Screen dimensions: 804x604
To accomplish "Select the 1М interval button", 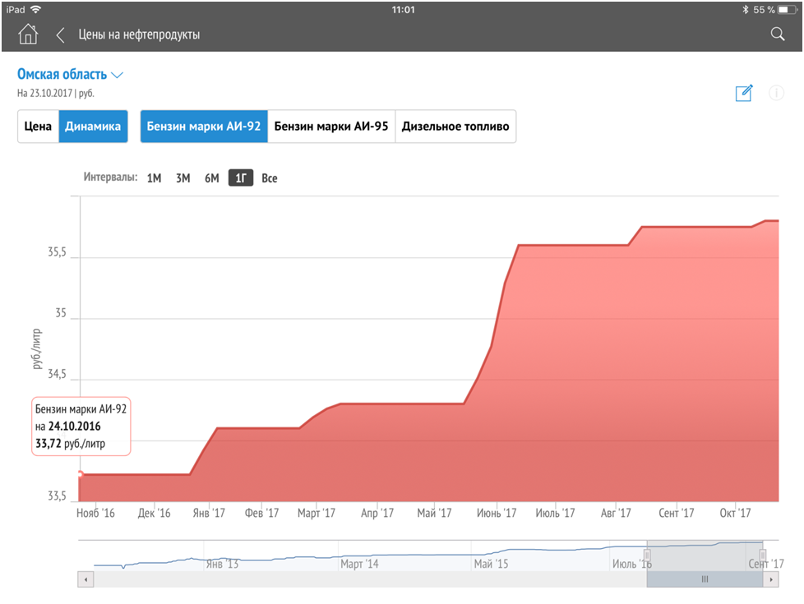I will (154, 178).
